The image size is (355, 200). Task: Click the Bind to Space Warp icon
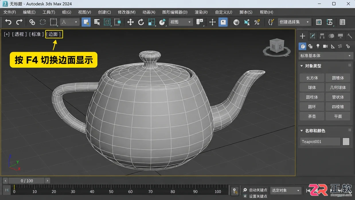coord(54,22)
